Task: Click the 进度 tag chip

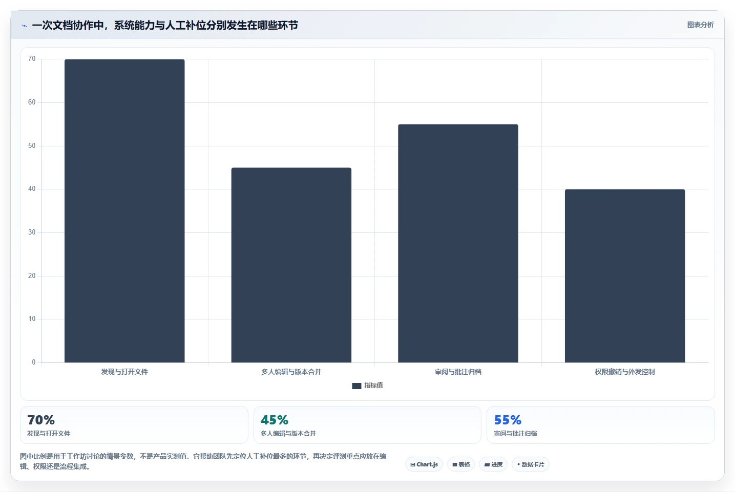Action: click(493, 464)
